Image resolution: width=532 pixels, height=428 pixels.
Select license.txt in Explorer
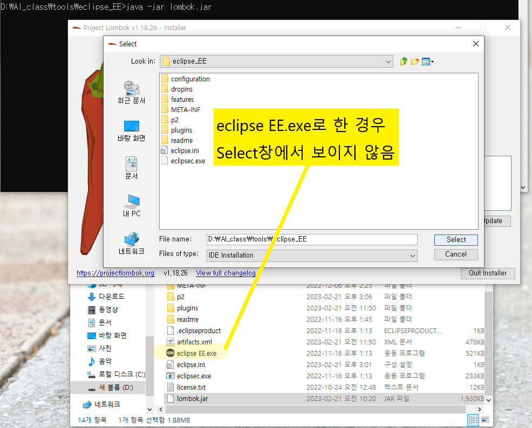pyautogui.click(x=324, y=388)
